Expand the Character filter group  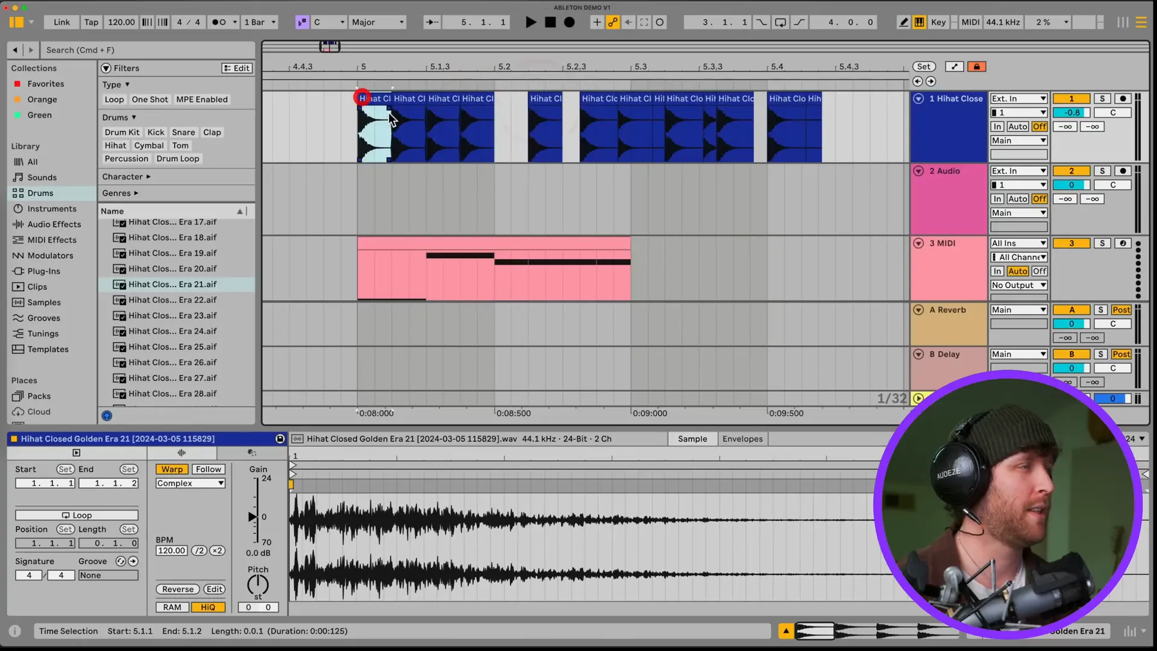click(x=126, y=177)
